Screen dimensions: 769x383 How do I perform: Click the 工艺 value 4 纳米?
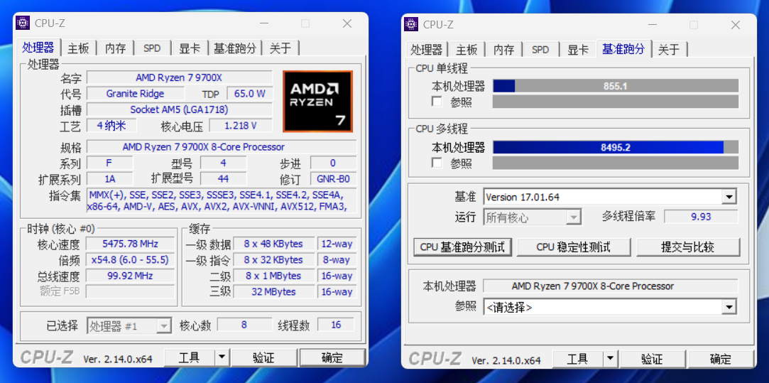coord(111,125)
